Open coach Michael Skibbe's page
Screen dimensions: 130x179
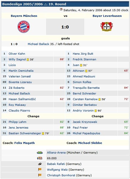90,143
